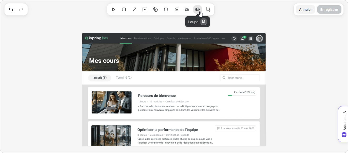This screenshot has height=153, width=348.
Task: Open the notifications bell icon
Action: (243, 39)
